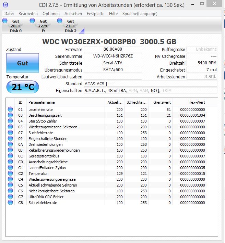Open the Hilfe menu
225x243 pixels.
(x=113, y=14)
